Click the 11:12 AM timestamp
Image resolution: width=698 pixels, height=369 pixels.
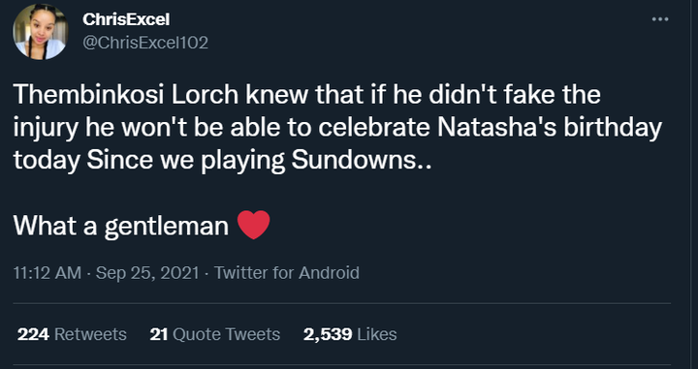point(48,272)
